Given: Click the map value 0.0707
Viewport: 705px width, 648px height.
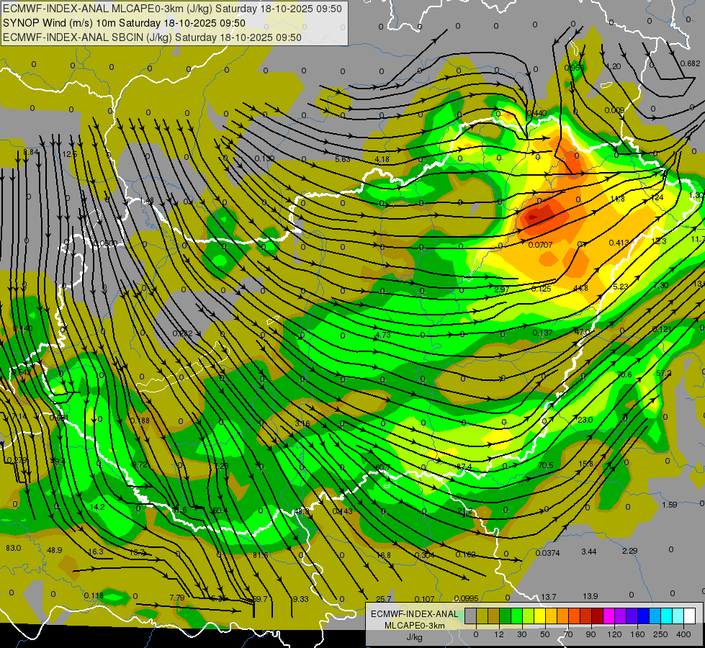Looking at the screenshot, I should (540, 245).
